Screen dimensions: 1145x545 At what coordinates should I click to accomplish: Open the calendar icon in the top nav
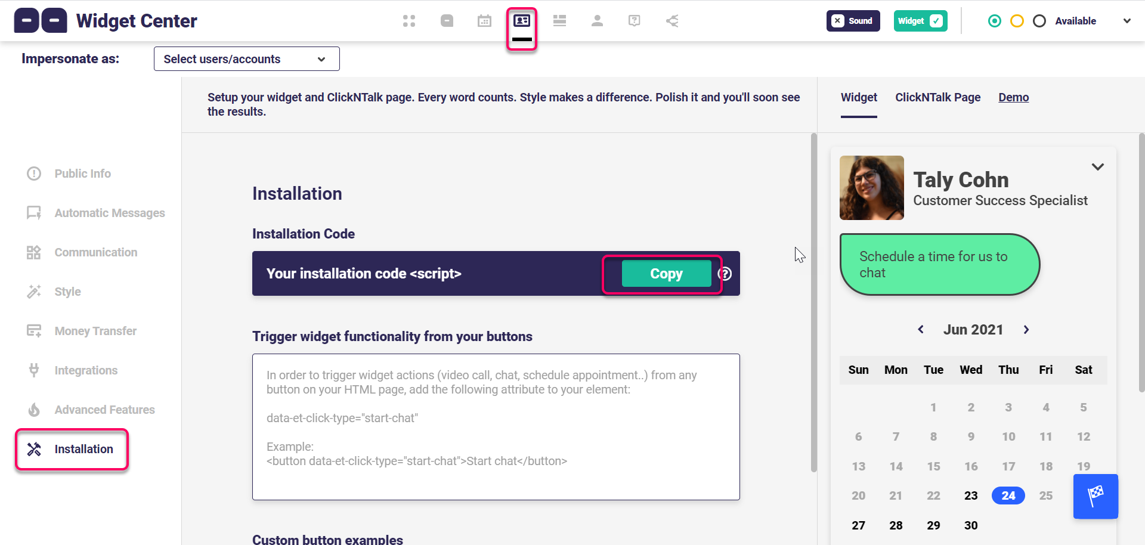484,21
